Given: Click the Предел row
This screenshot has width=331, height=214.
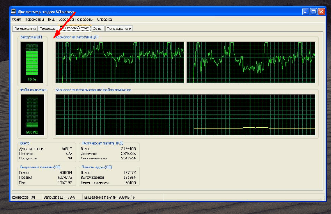Looking at the screenshot, I should point(46,178).
